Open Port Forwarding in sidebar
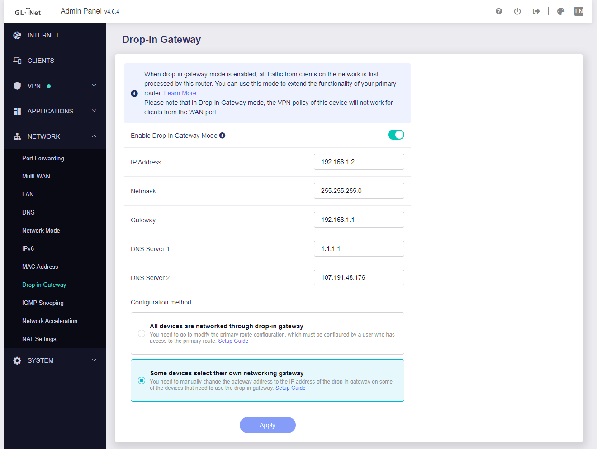Image resolution: width=597 pixels, height=449 pixels. click(x=43, y=158)
